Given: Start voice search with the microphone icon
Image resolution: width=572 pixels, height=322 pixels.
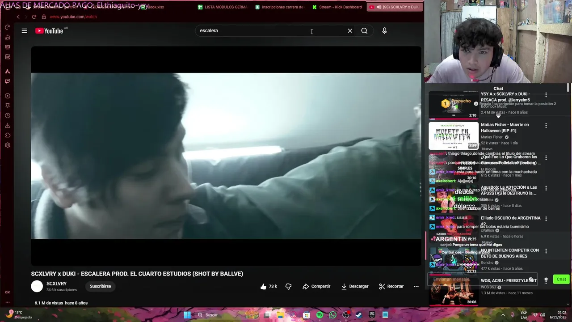Looking at the screenshot, I should (x=384, y=31).
